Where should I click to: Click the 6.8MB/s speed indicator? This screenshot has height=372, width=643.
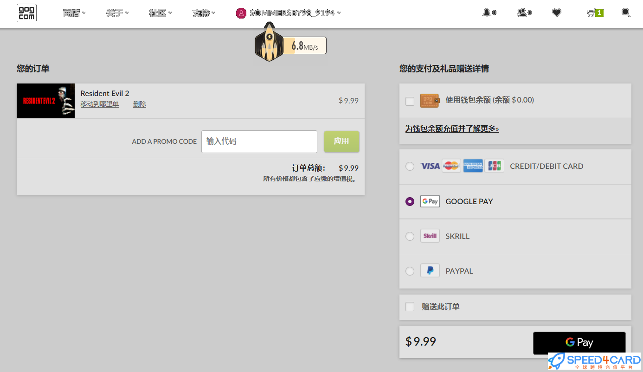point(304,45)
